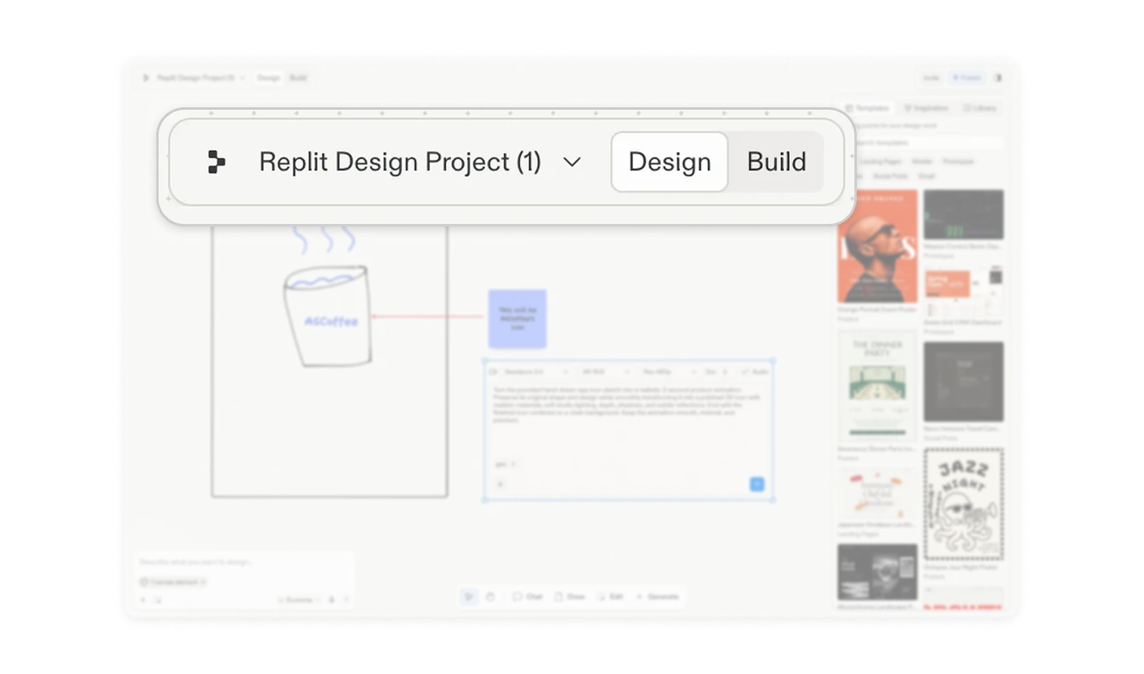
Task: Toggle the half-circle theme icon beside Publish
Action: point(998,78)
